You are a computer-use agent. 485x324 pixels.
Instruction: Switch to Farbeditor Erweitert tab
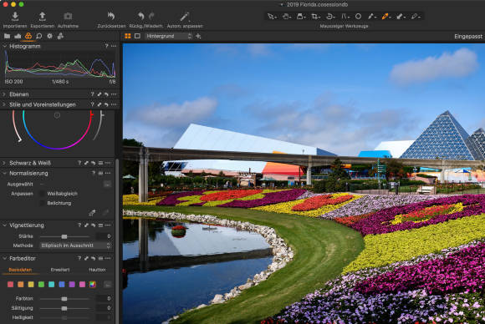(x=60, y=270)
